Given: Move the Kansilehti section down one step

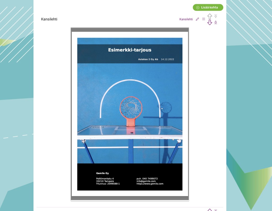Looking at the screenshot, I should [x=210, y=22].
